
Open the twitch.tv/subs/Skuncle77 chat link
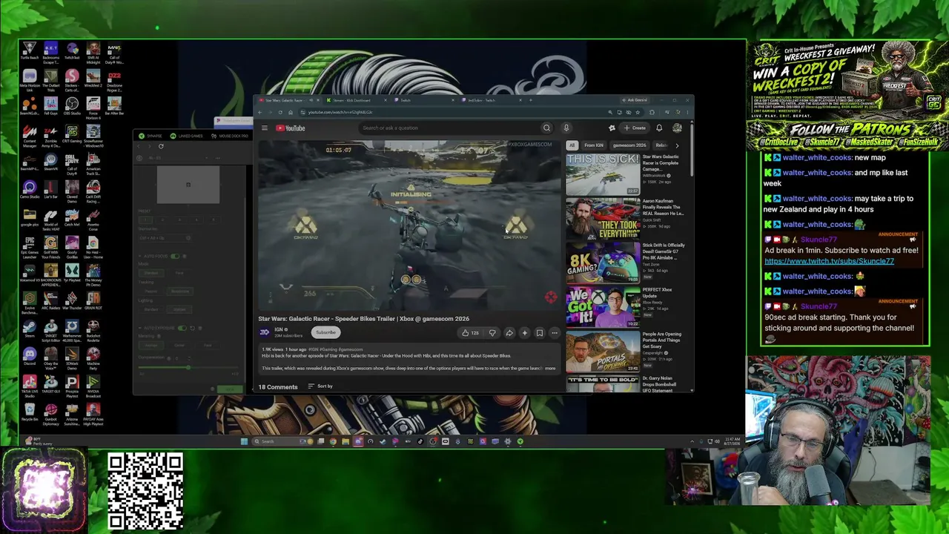[829, 261]
